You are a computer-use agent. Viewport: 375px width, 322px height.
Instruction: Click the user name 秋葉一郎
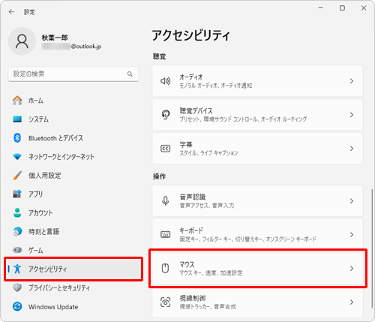[x=55, y=38]
